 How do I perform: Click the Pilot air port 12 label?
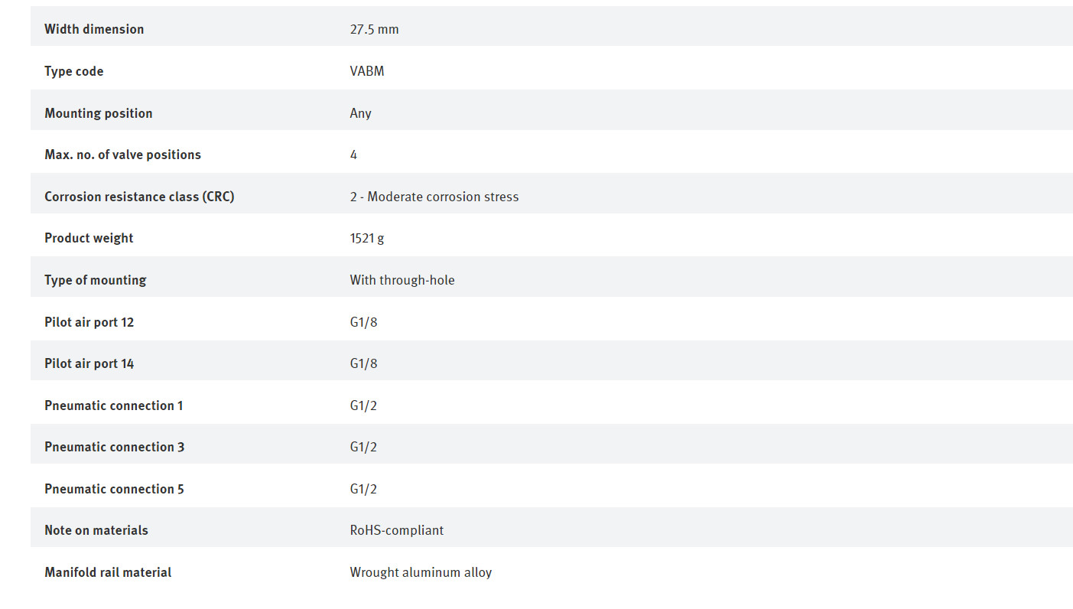pyautogui.click(x=89, y=322)
